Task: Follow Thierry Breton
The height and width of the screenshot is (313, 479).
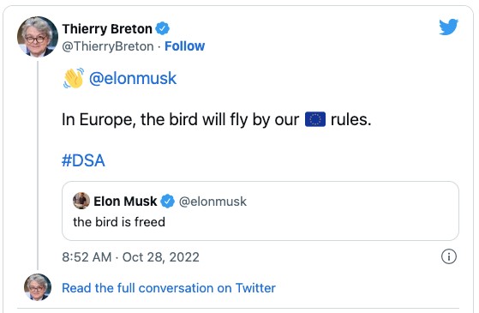Action: pos(184,46)
